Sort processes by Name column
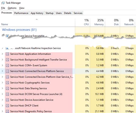This screenshot has height=113, width=136. (x=38, y=22)
